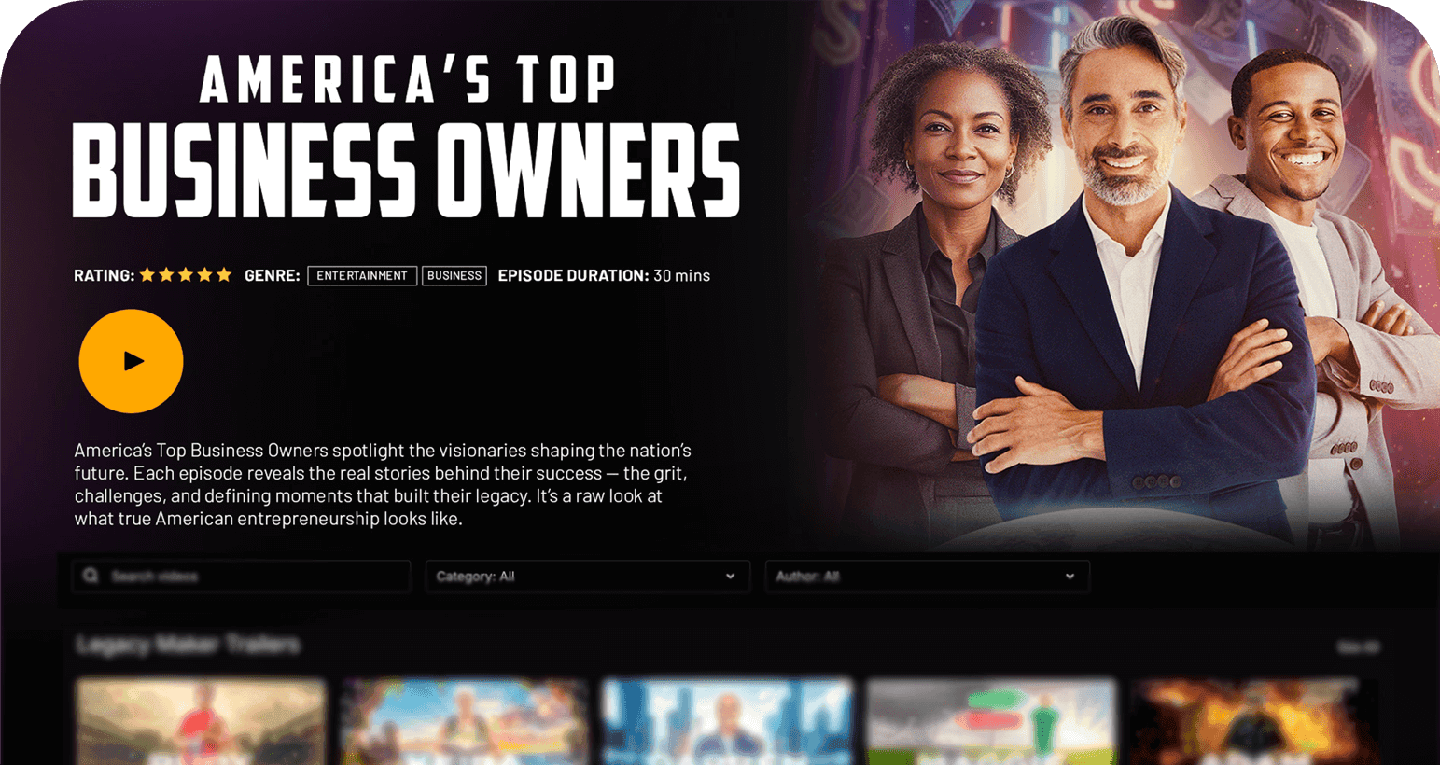Image resolution: width=1440 pixels, height=765 pixels.
Task: Open the thumbnail showing red and green signs
Action: 991,723
